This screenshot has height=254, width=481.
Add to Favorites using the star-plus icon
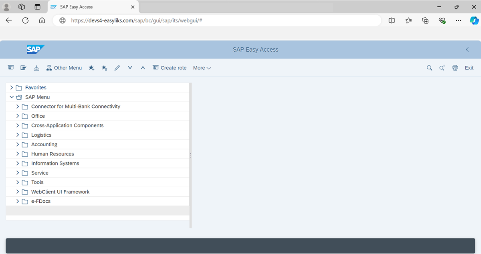click(91, 68)
